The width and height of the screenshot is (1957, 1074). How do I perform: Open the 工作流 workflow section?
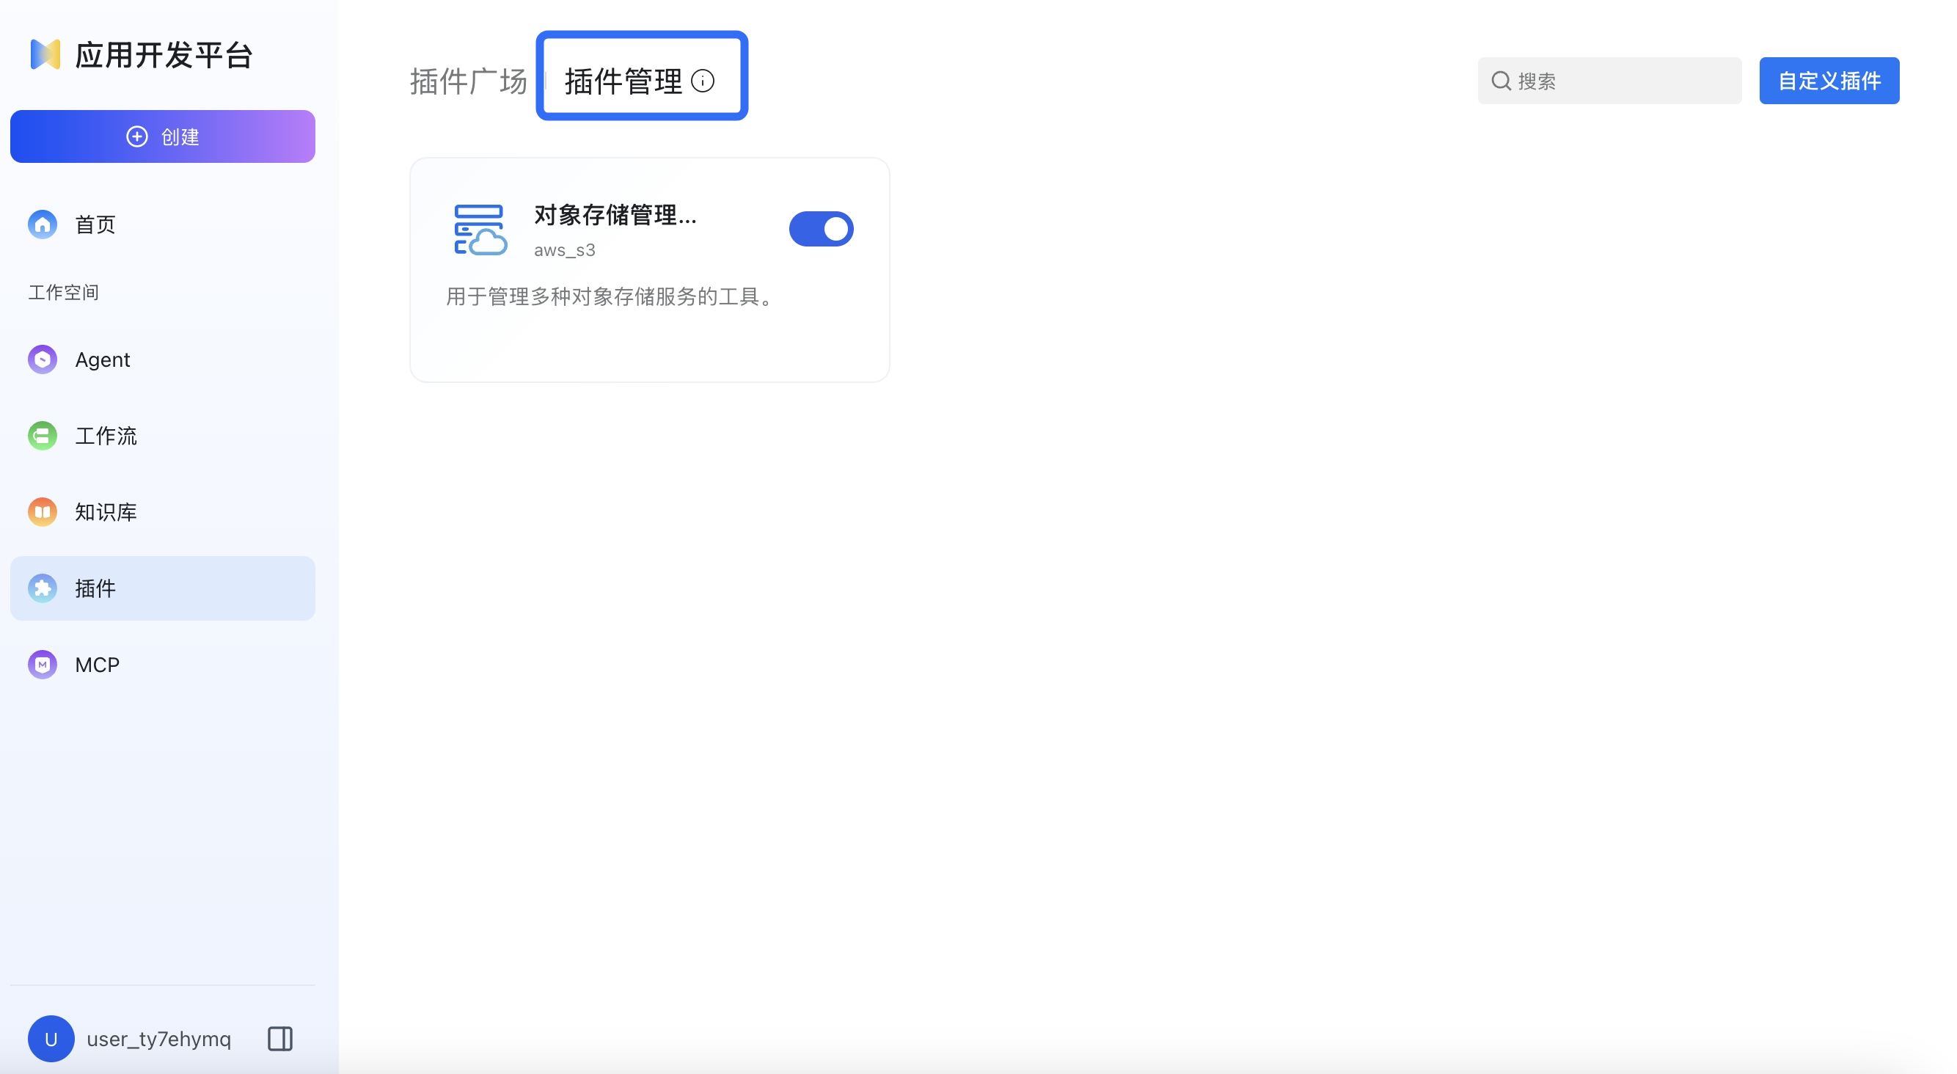pyautogui.click(x=106, y=436)
